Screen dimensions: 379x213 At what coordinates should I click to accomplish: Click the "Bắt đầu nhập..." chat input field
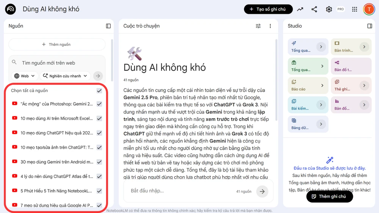tap(178, 191)
